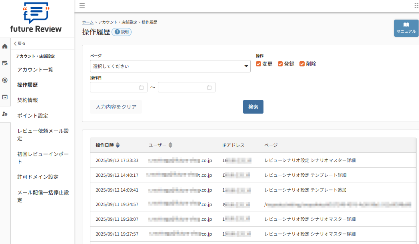Open 契約情報 from the sidebar menu

coord(27,100)
